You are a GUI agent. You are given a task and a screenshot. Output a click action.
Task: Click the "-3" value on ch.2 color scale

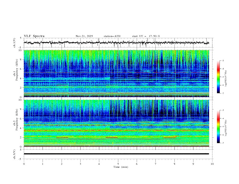point(223,110)
